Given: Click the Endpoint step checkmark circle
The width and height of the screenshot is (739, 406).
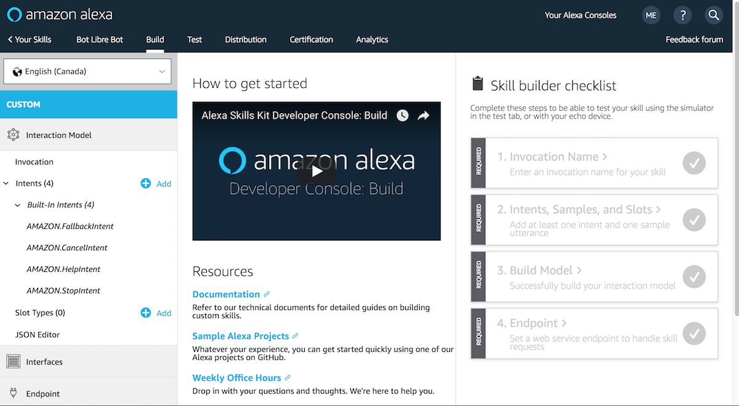Looking at the screenshot, I should click(x=694, y=333).
